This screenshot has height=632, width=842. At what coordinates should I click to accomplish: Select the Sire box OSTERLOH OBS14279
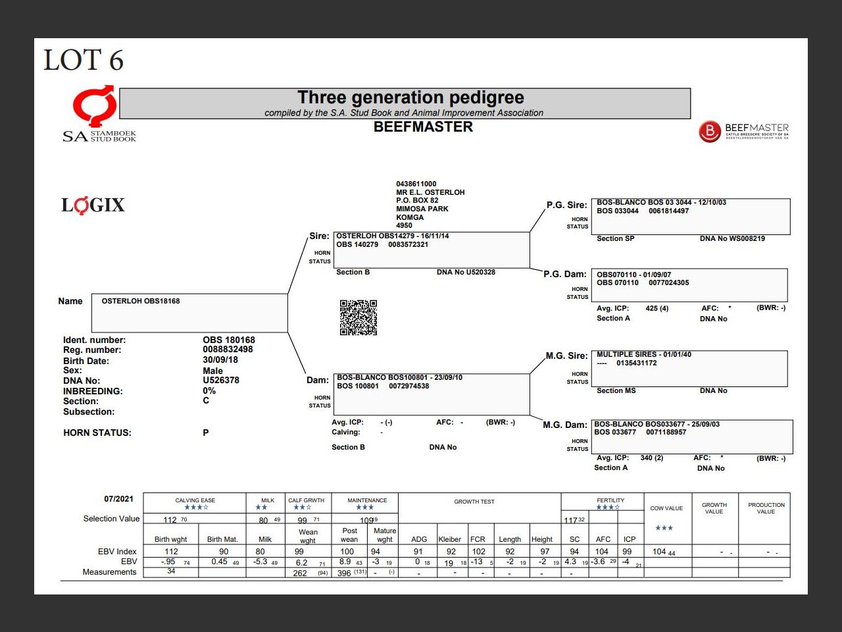click(432, 250)
